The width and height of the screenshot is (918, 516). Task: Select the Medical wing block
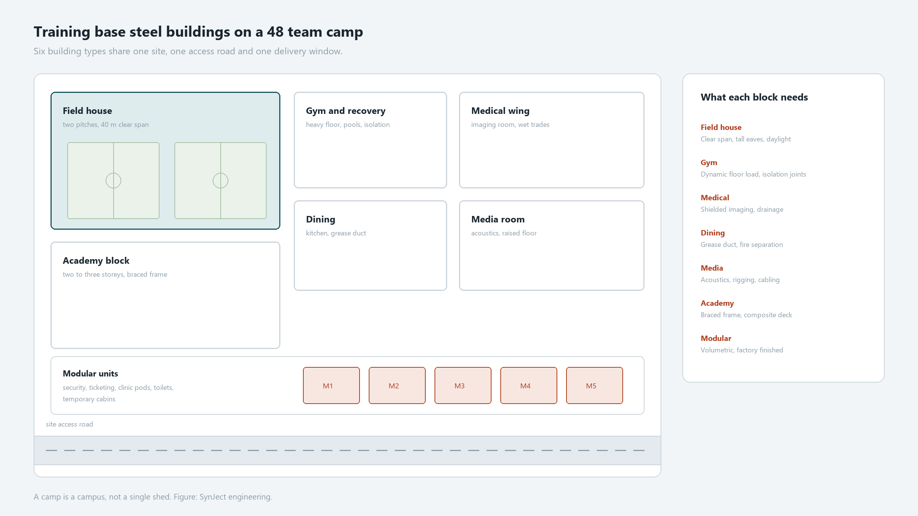coord(552,140)
